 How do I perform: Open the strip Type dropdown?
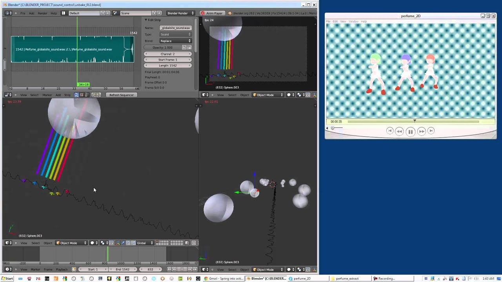pyautogui.click(x=175, y=34)
